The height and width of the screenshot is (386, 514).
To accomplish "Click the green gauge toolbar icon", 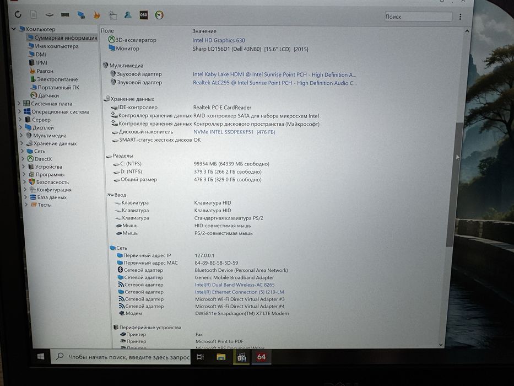I will pos(159,15).
